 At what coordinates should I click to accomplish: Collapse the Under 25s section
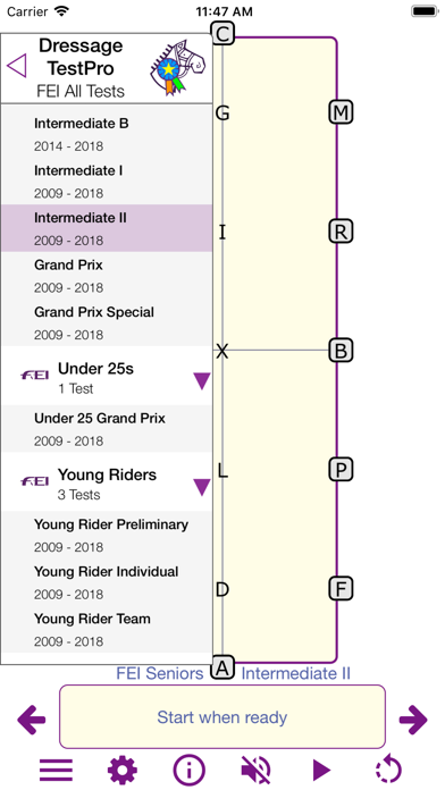click(202, 380)
